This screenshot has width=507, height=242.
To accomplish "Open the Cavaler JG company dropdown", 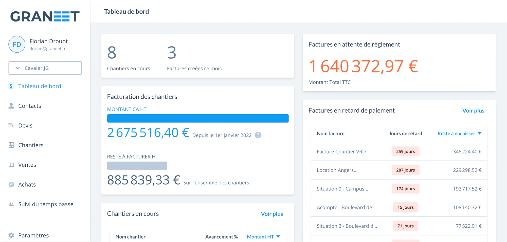I will pos(45,68).
